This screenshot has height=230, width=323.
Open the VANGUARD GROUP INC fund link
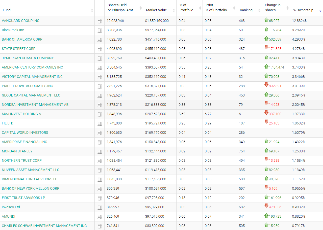coord(20,21)
